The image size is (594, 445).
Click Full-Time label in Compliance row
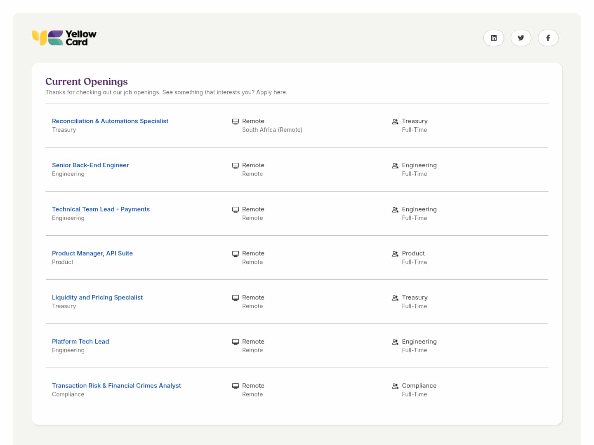point(414,394)
